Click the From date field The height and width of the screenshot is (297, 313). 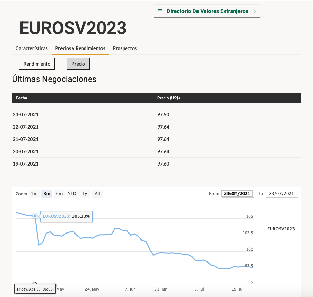pos(237,194)
